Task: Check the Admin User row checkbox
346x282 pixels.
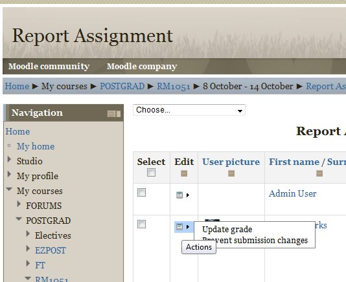Action: 141,192
